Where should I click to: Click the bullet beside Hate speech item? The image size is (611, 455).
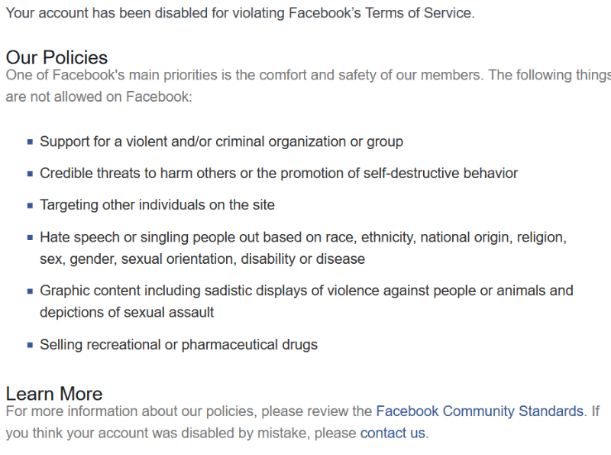click(x=30, y=238)
